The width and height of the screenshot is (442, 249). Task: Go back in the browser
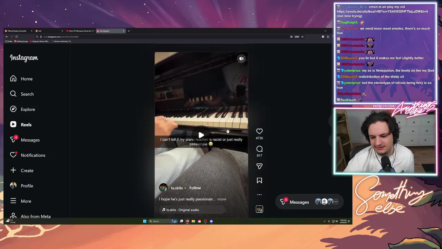pyautogui.click(x=7, y=37)
